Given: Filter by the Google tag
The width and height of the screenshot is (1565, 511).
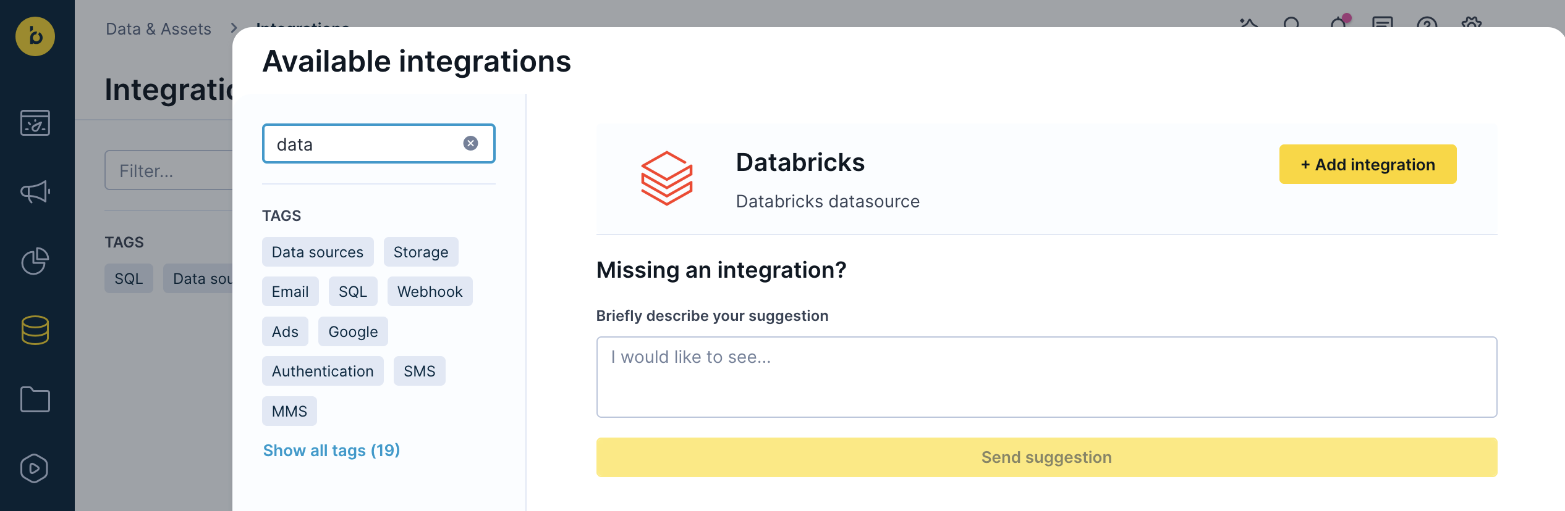Looking at the screenshot, I should coord(353,331).
